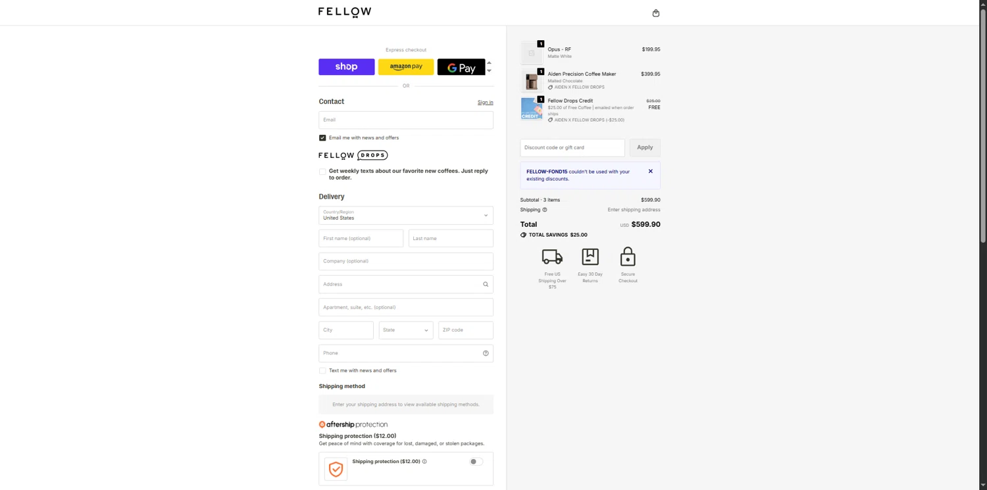The width and height of the screenshot is (987, 490).
Task: Dismiss the FELLOW-FOND15 discount error message
Action: pos(651,172)
